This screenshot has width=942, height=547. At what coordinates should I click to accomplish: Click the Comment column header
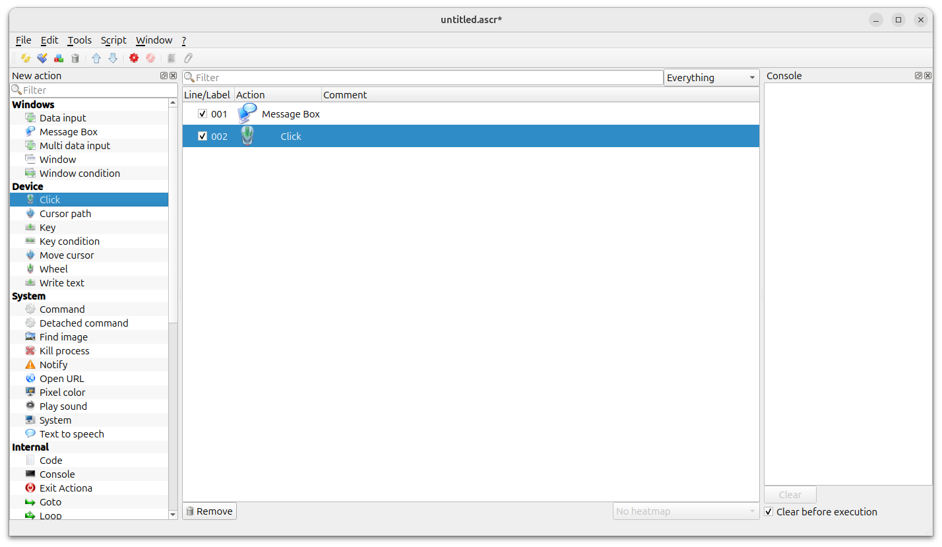pyautogui.click(x=540, y=94)
